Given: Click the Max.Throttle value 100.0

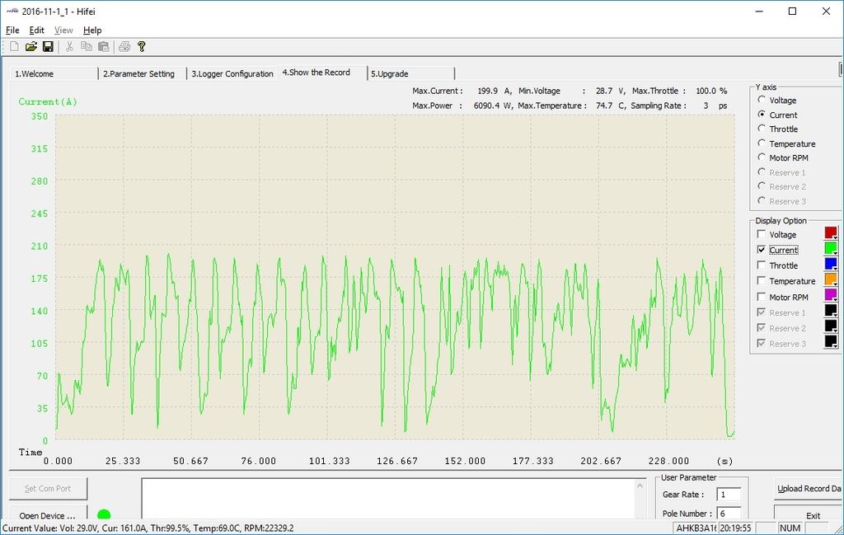Looking at the screenshot, I should coord(706,91).
